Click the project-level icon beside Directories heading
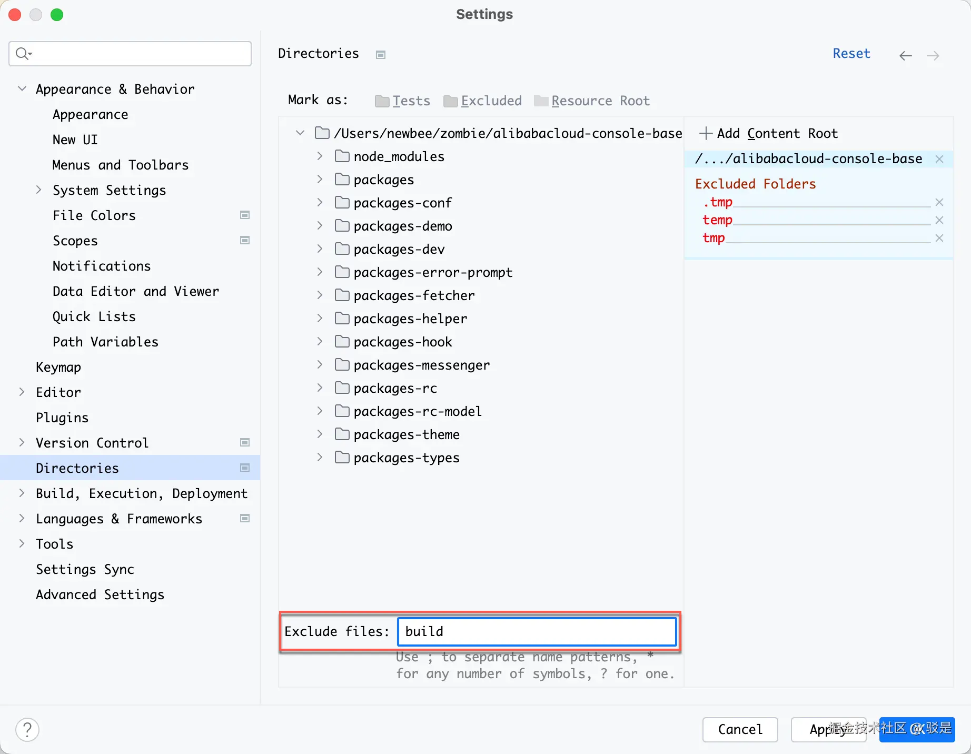 [x=381, y=55]
